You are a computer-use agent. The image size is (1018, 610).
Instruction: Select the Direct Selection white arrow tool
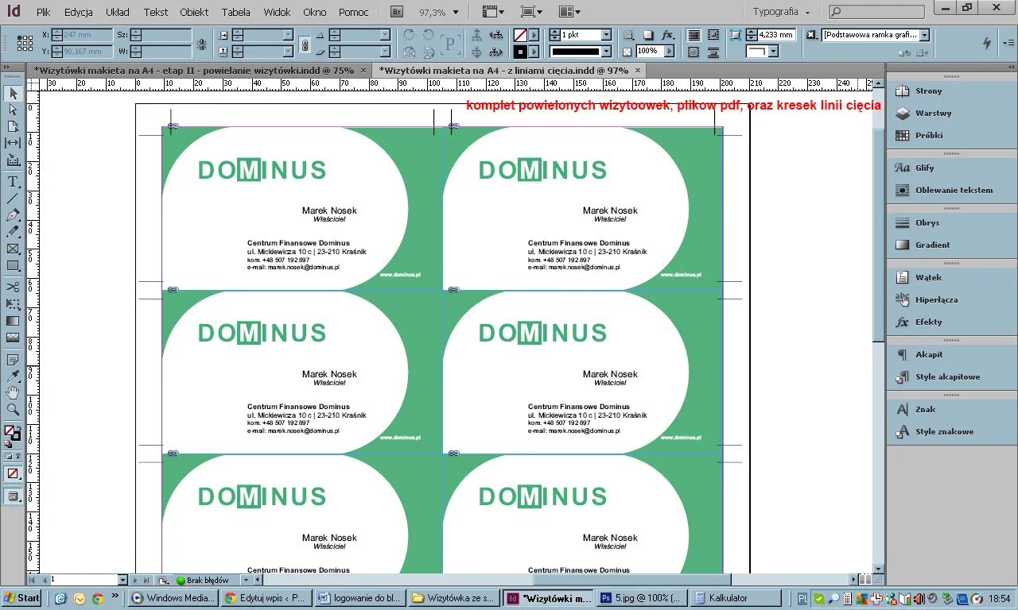[x=13, y=110]
